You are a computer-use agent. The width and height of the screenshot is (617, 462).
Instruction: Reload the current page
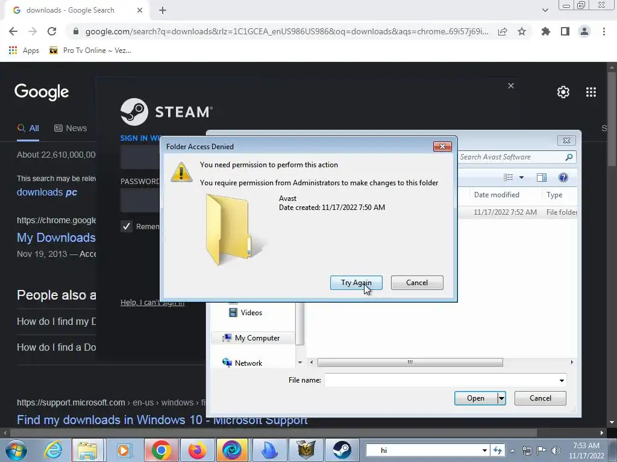pyautogui.click(x=52, y=31)
